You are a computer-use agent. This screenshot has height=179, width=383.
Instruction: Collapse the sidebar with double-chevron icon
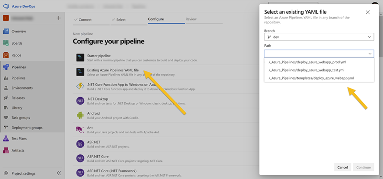(59, 173)
